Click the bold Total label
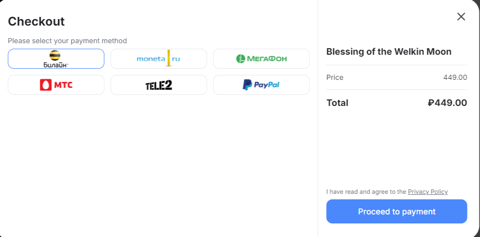This screenshot has height=237, width=480. (337, 103)
